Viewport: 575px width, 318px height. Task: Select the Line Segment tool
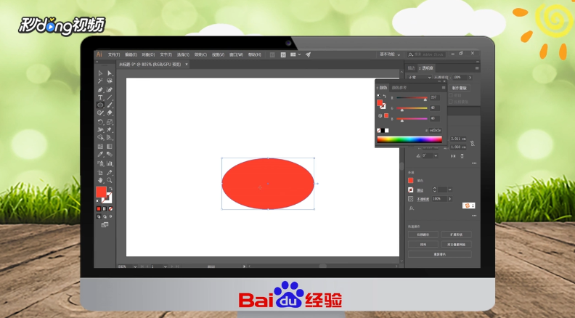click(x=110, y=97)
